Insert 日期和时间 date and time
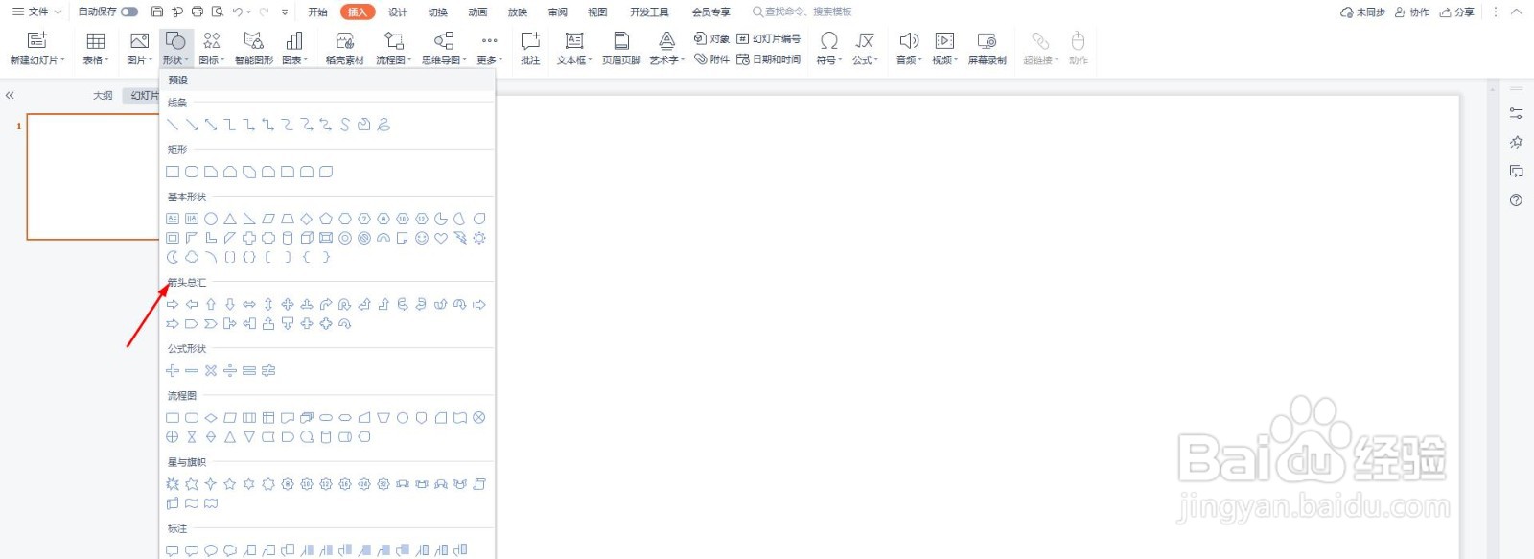Screen dimensions: 1534x559 coord(769,59)
